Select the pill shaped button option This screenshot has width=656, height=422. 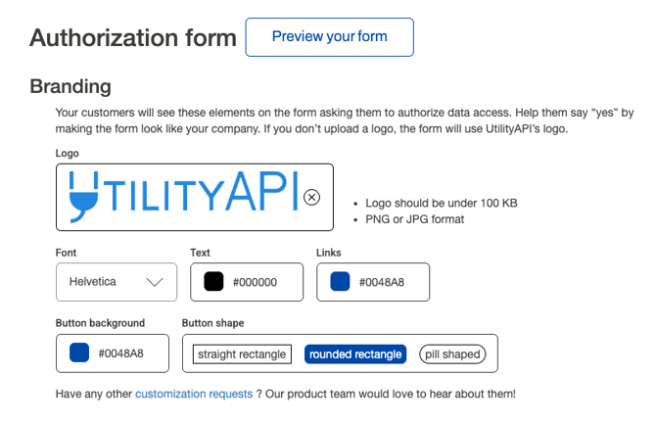[x=452, y=353]
